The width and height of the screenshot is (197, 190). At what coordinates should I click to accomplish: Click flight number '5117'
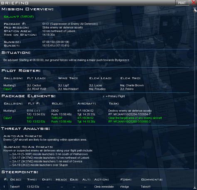[x=30, y=118]
